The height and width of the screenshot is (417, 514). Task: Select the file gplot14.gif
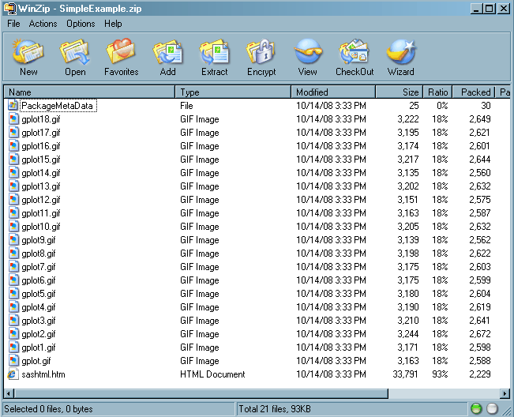coord(40,173)
